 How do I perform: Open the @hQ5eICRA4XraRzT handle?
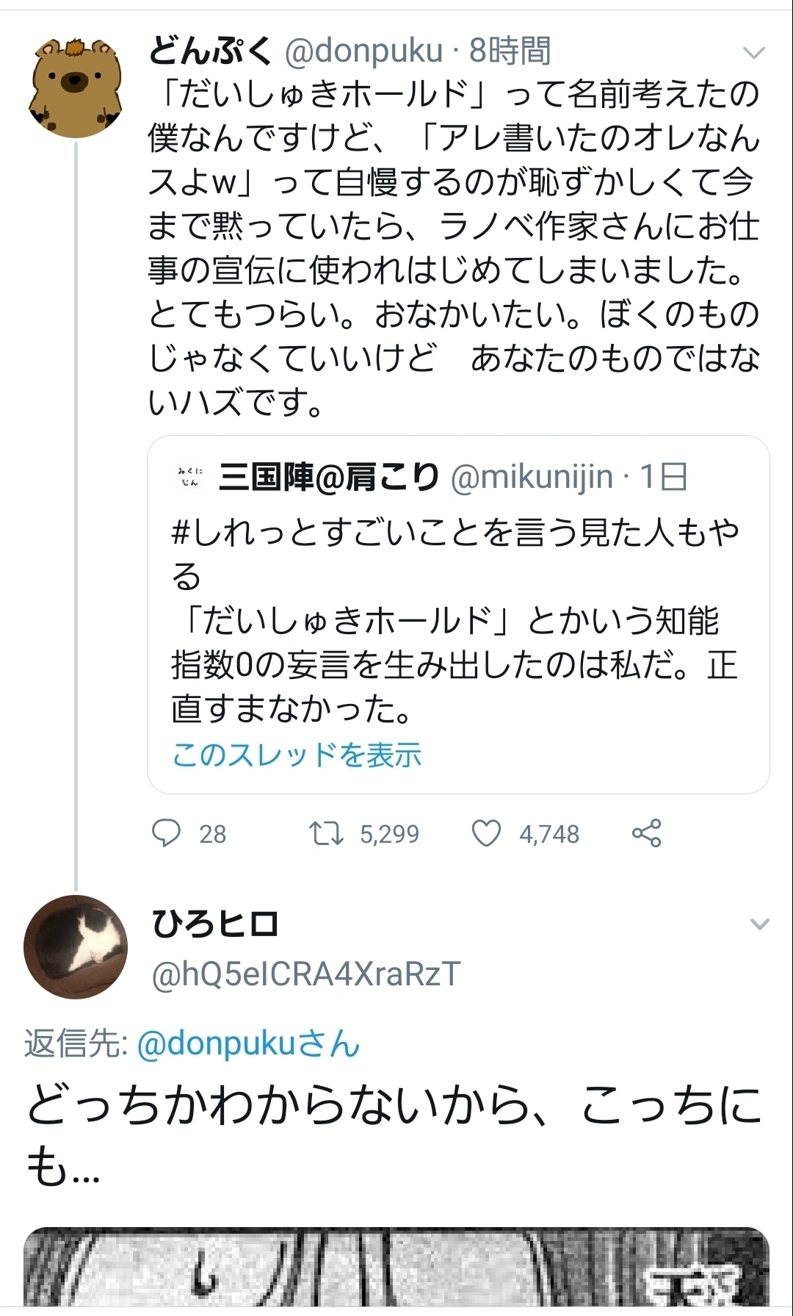point(306,974)
